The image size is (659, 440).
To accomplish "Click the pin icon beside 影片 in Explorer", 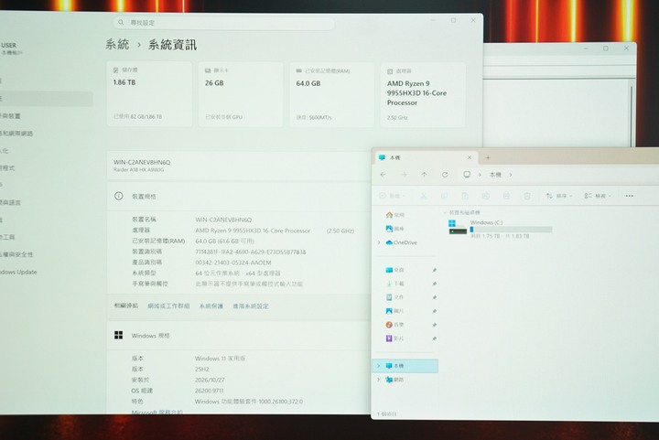I will pos(434,338).
